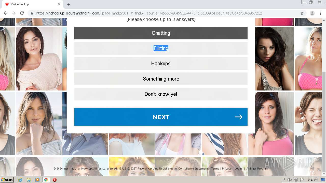Click the address bar URL
The height and width of the screenshot is (183, 326).
coord(149,13)
